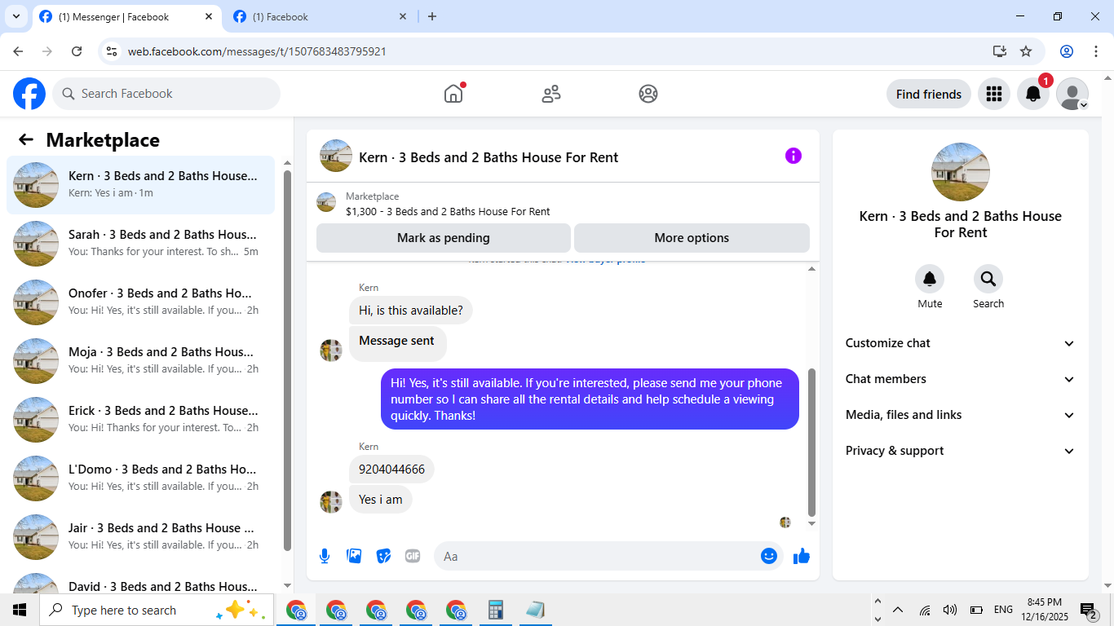
Task: Click the "Message sent" bubble
Action: pos(397,342)
